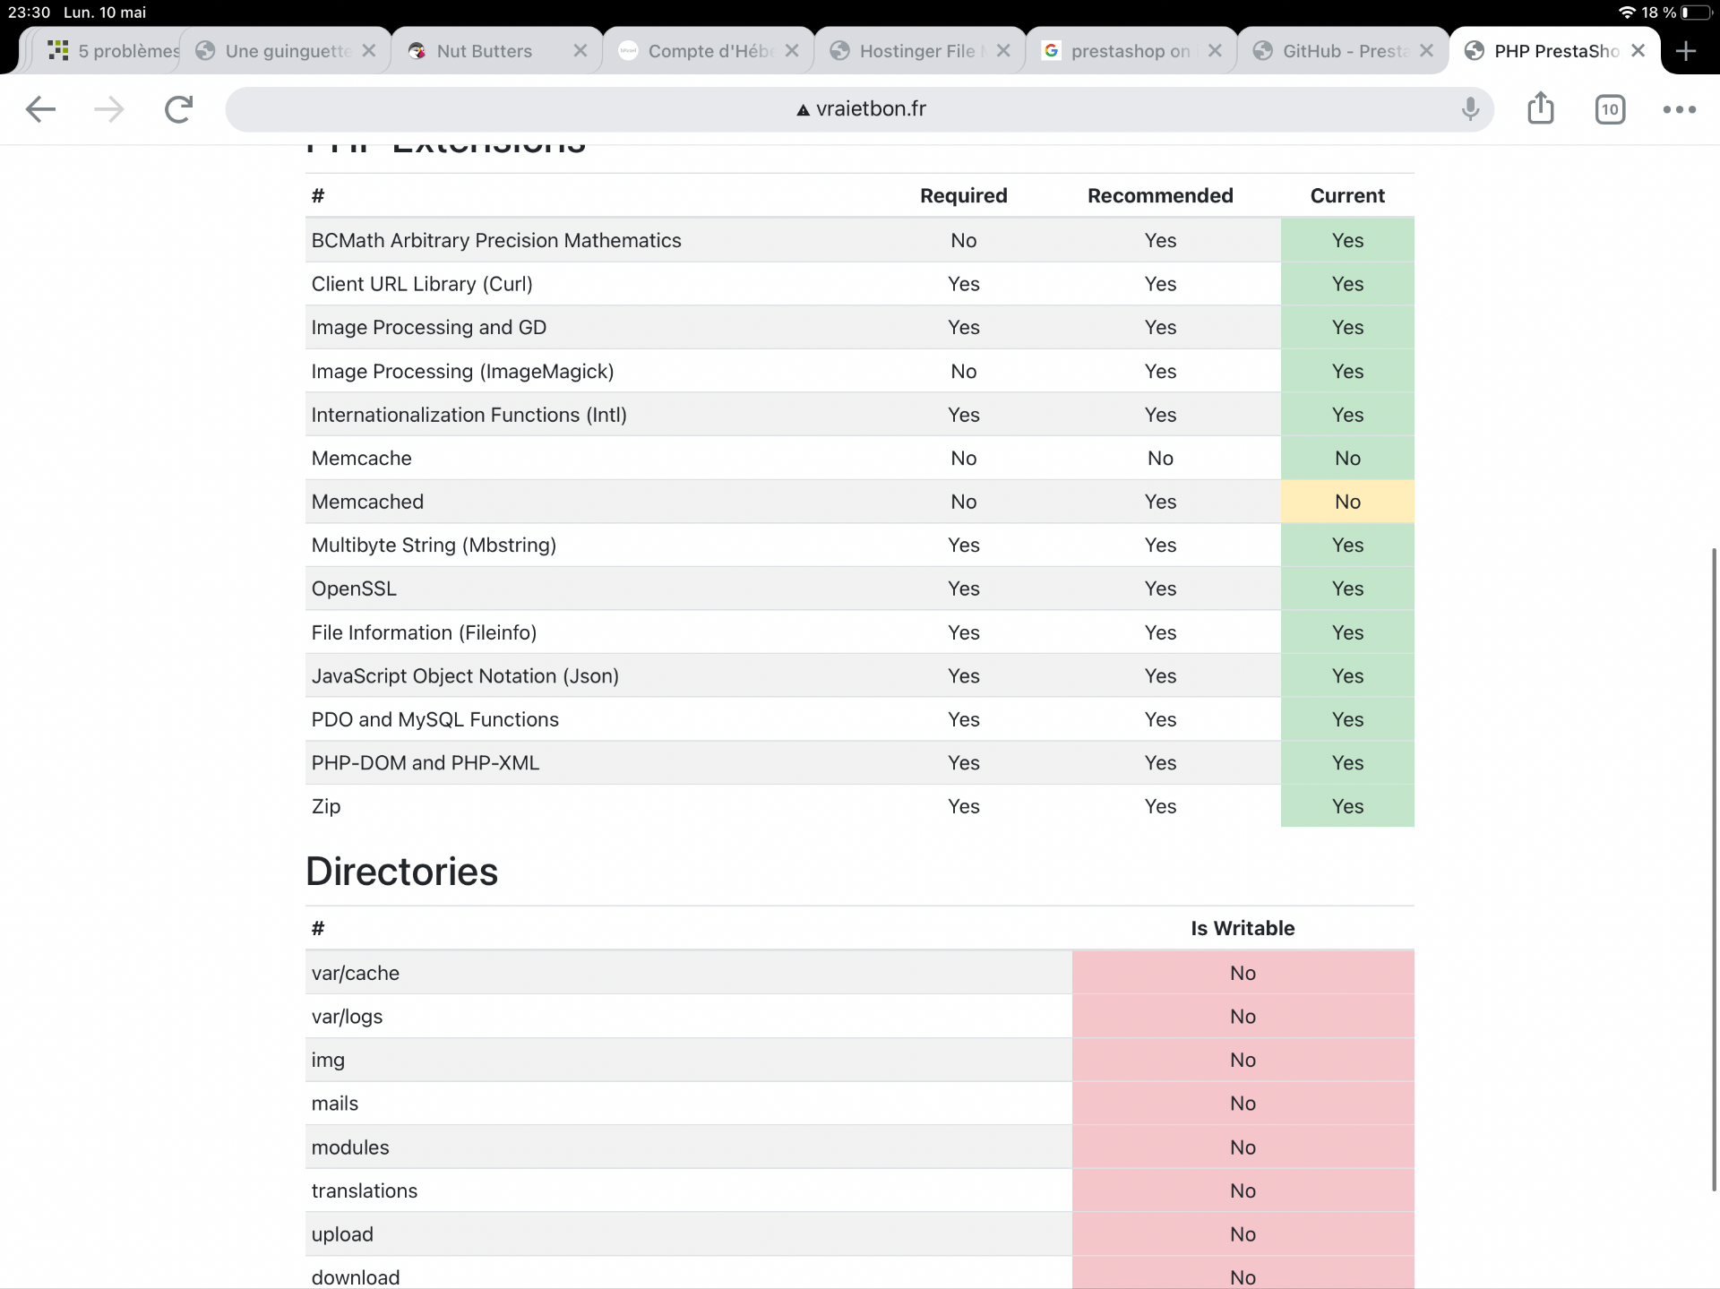Close the PHP PrestaSho tab
The height and width of the screenshot is (1289, 1720).
1638,51
